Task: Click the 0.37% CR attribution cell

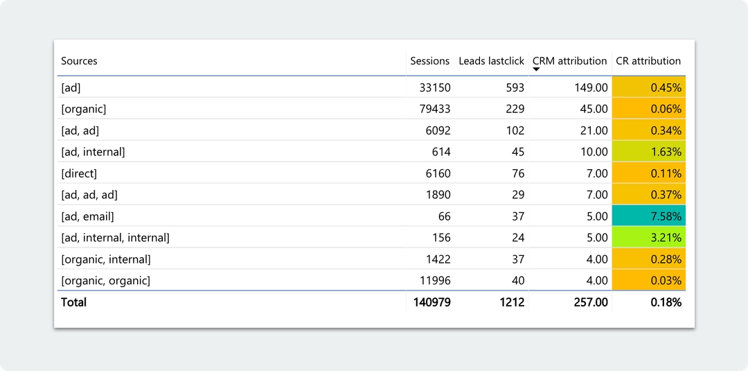Action: (649, 195)
